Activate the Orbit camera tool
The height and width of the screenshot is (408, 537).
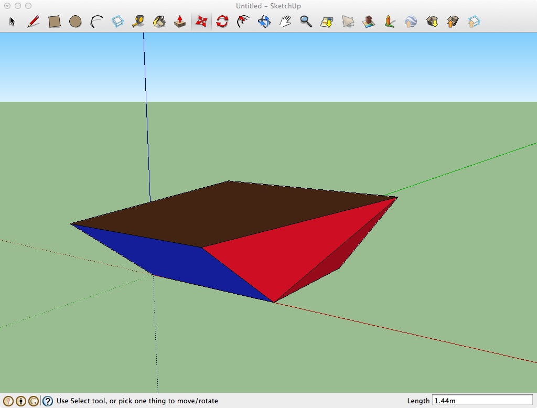[264, 22]
